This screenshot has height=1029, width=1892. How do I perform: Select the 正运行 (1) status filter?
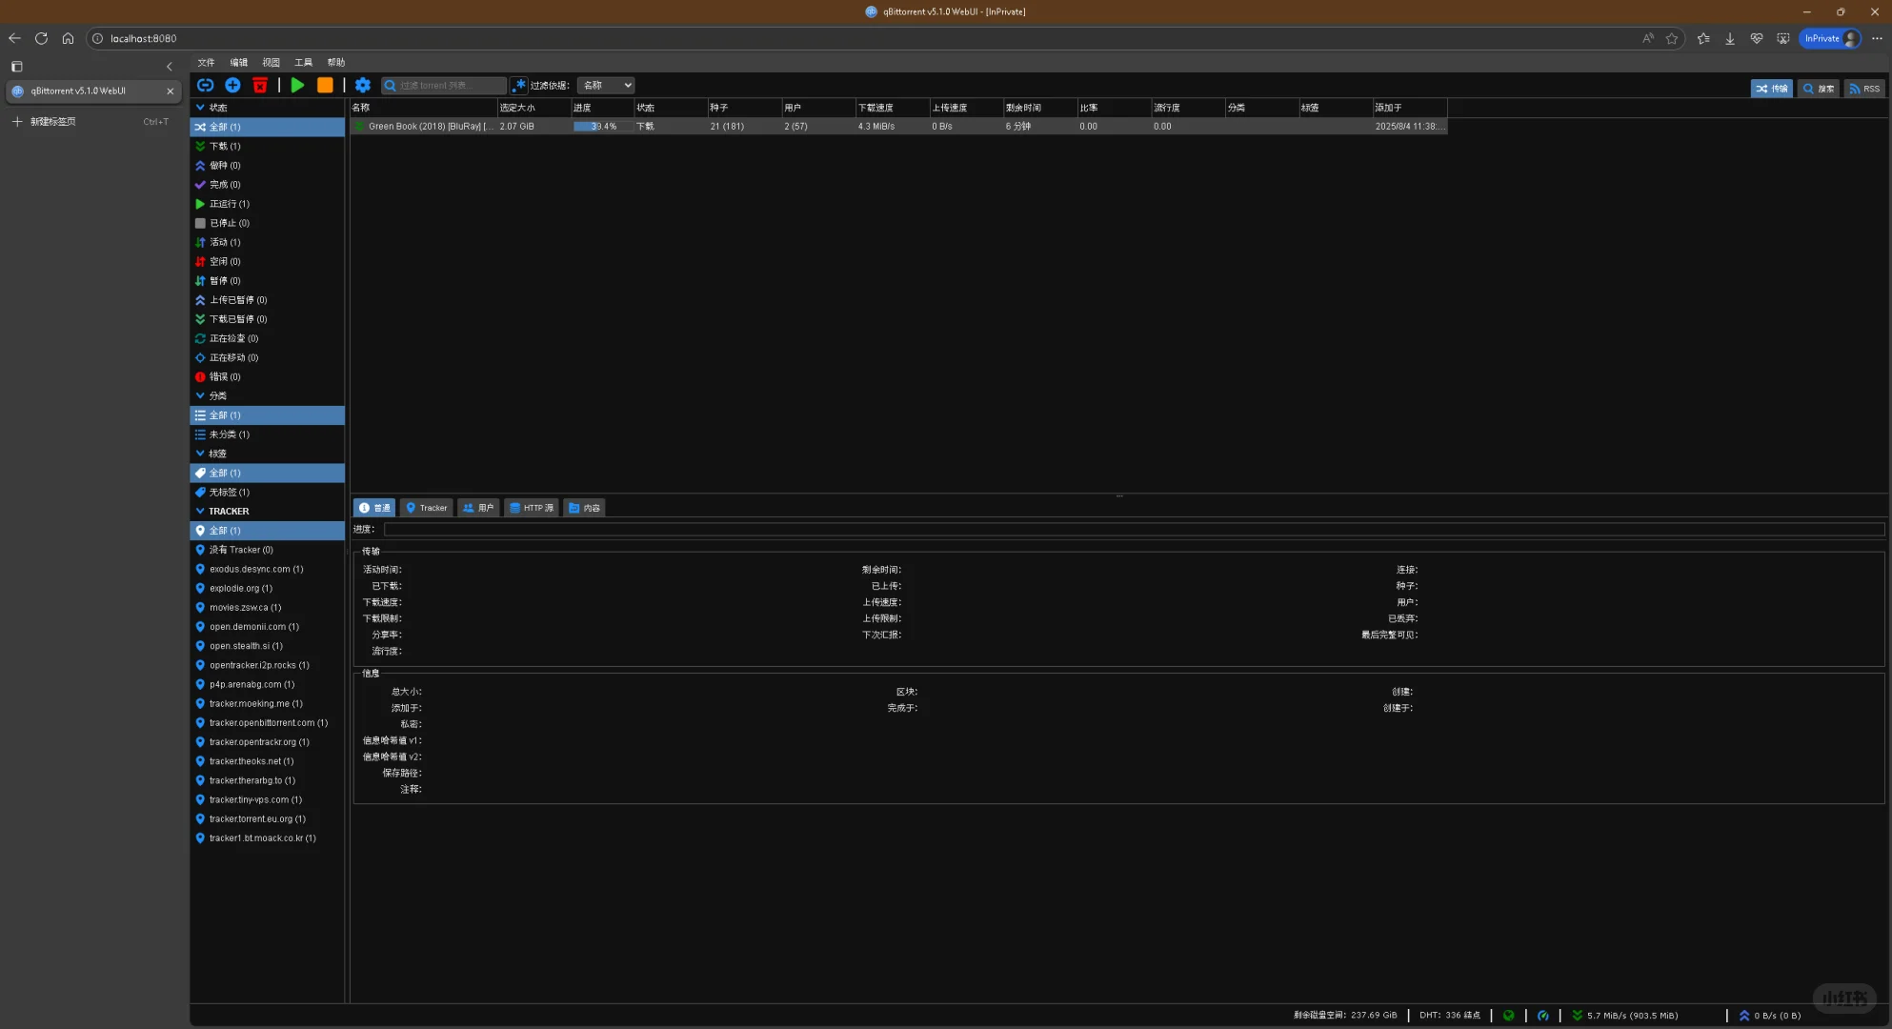(x=229, y=204)
